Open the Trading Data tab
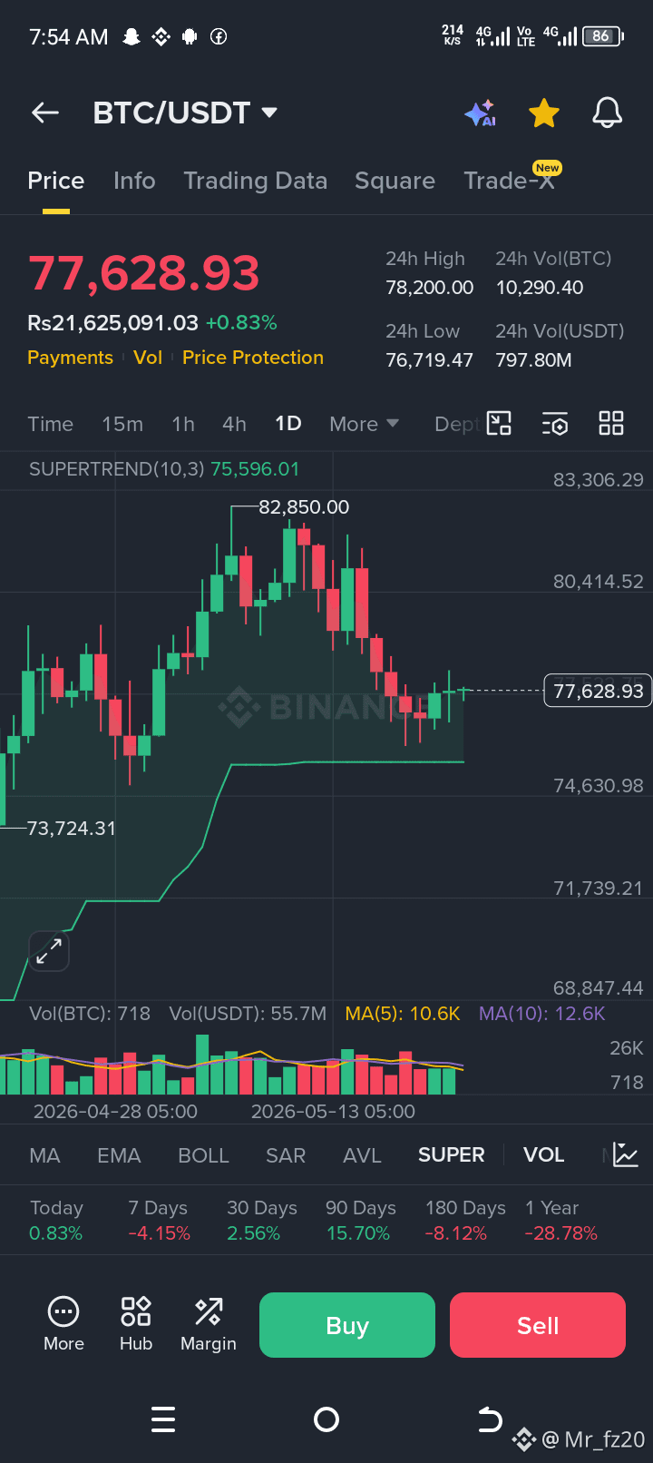The height and width of the screenshot is (1463, 653). coord(255,181)
